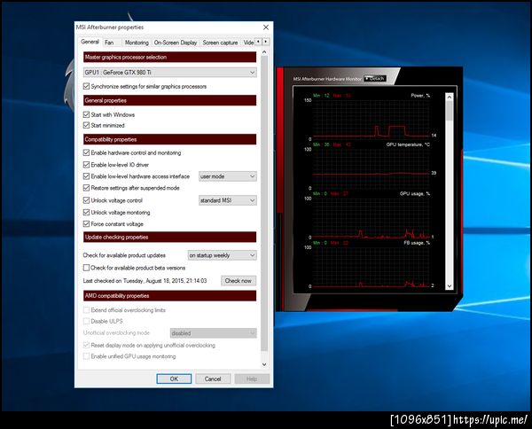This screenshot has width=532, height=429.
Task: Switch to the General tab
Action: pyautogui.click(x=90, y=42)
